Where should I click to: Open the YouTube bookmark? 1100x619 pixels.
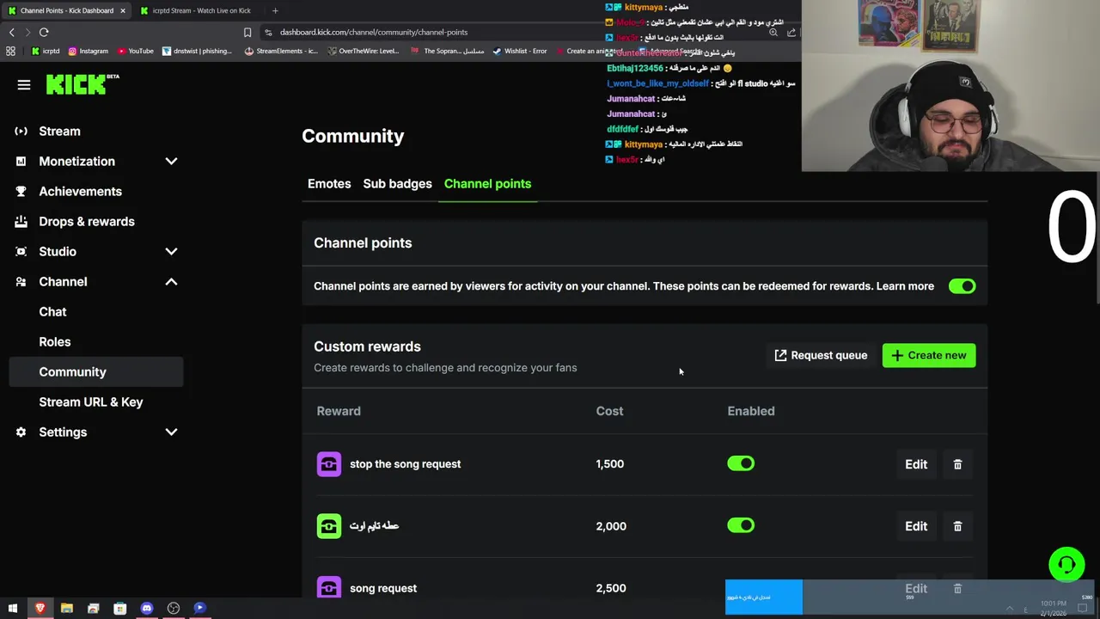(x=136, y=51)
